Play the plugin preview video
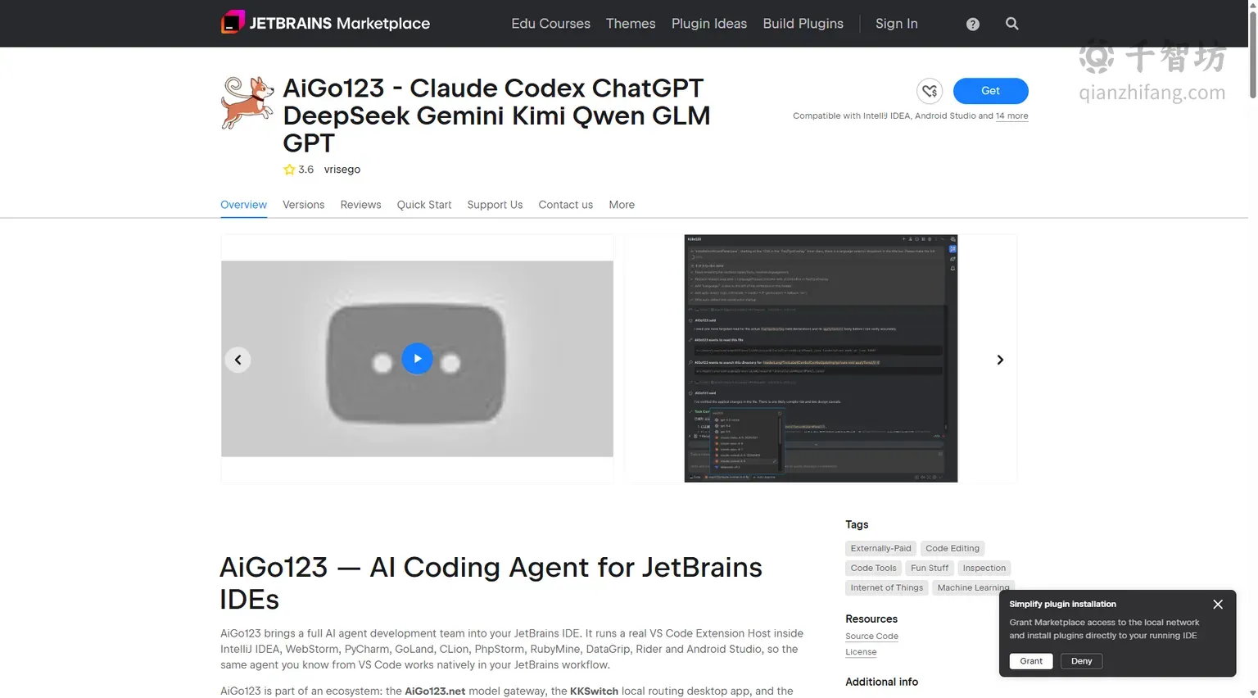Viewport: 1258px width, 698px height. point(417,358)
